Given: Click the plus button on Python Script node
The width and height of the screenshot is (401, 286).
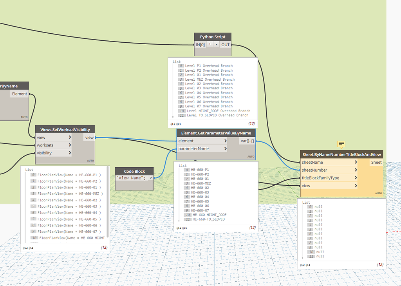Looking at the screenshot, I should click(x=210, y=45).
